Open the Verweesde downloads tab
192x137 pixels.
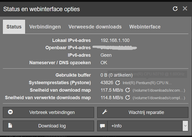pos(95,27)
